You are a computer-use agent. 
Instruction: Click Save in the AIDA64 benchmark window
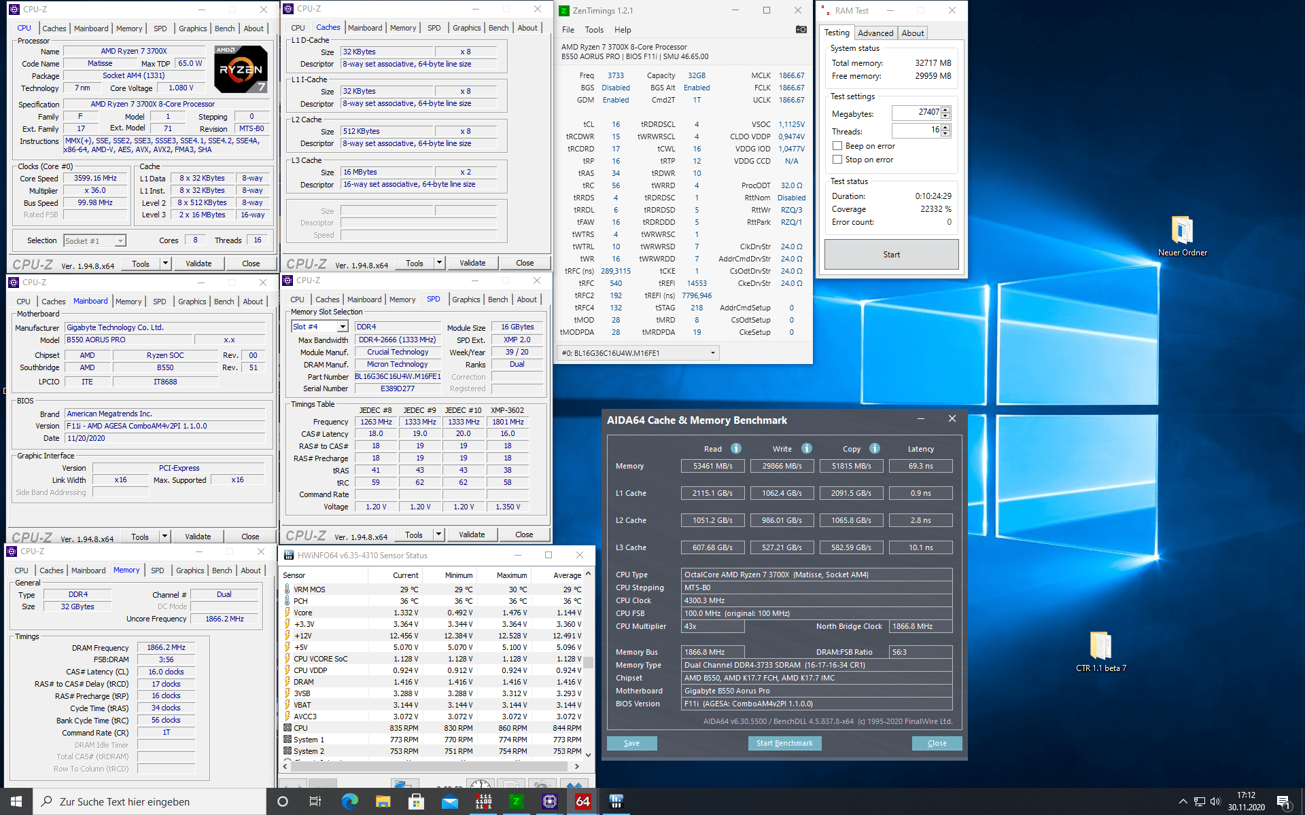[631, 743]
